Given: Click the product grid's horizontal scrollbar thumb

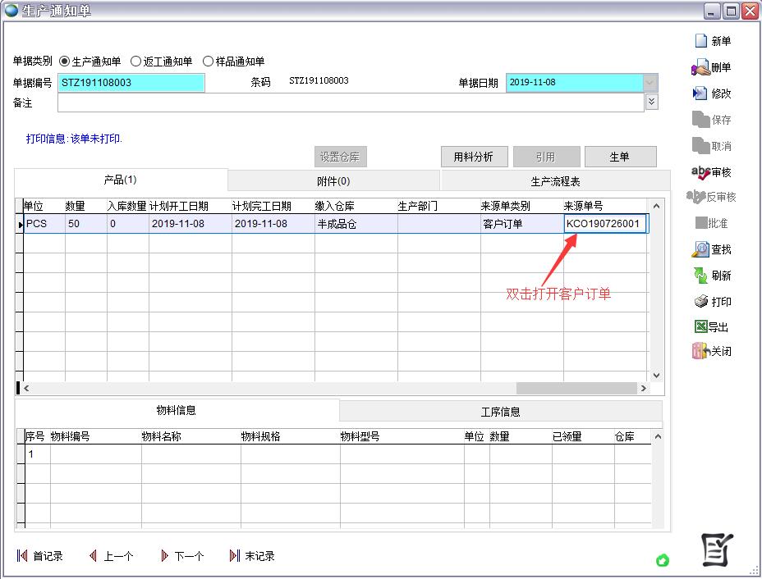Looking at the screenshot, I should 576,388.
